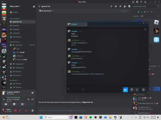Toggle noise suppression icon in voice panel
The image size is (161, 120).
coord(28,99)
